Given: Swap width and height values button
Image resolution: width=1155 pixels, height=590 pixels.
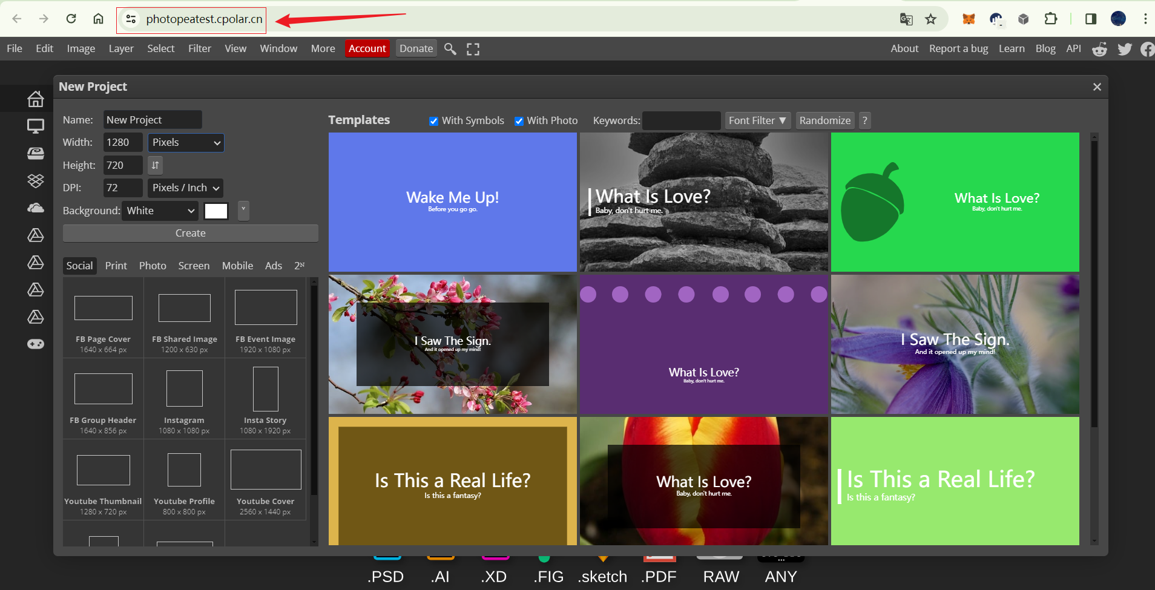Looking at the screenshot, I should [155, 165].
